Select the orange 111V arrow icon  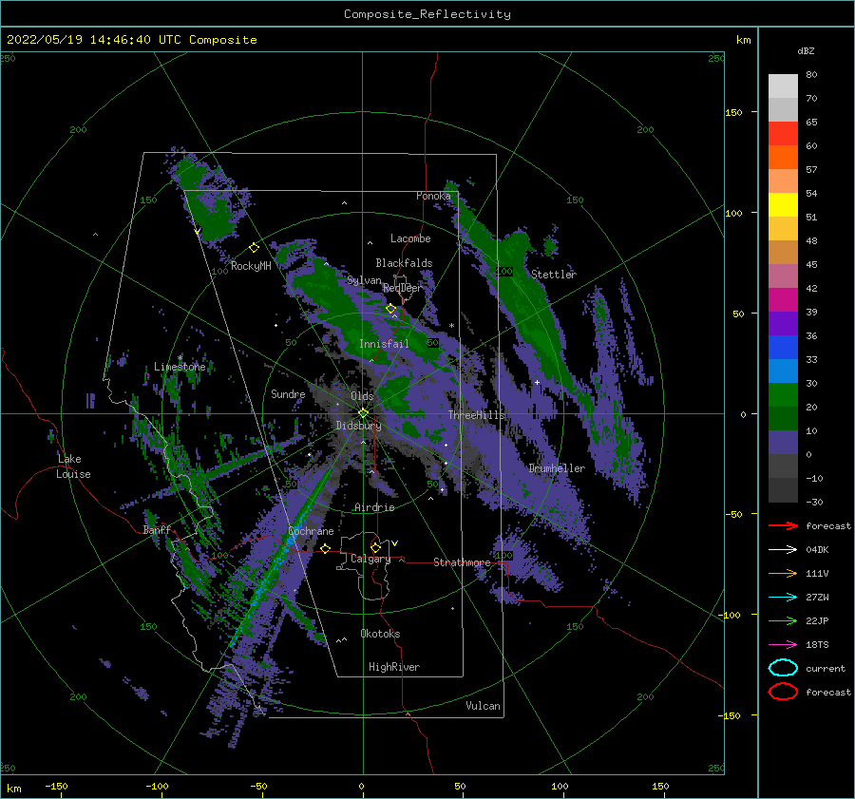point(783,573)
